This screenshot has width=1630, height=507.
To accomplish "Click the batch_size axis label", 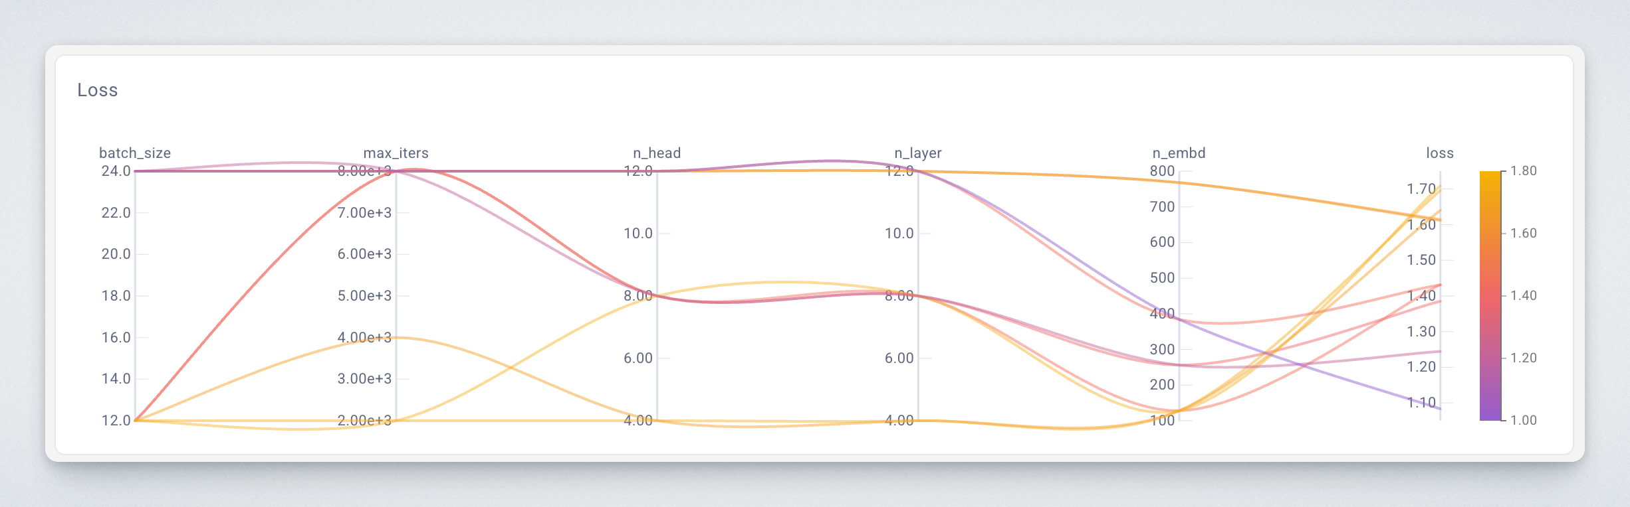I will [x=135, y=153].
